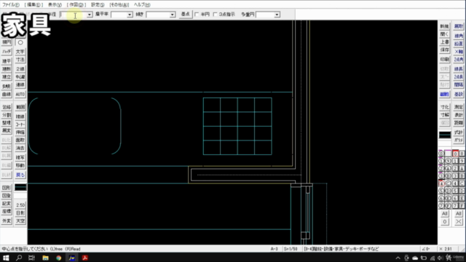Select the 移動 move tool
The width and height of the screenshot is (466, 262).
(x=20, y=165)
